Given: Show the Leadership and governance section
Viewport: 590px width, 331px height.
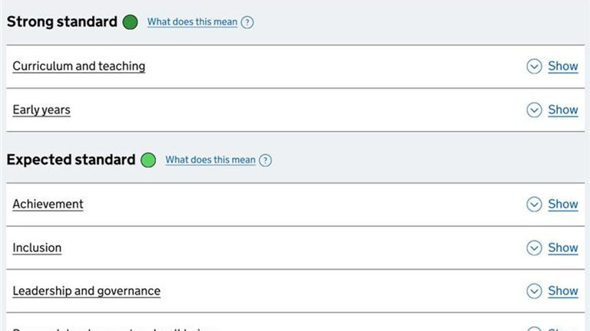Looking at the screenshot, I should point(562,291).
